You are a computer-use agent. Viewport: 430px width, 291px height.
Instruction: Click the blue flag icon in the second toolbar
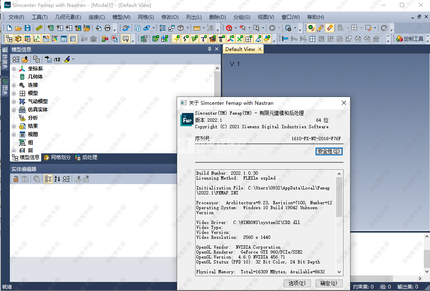tap(285, 39)
